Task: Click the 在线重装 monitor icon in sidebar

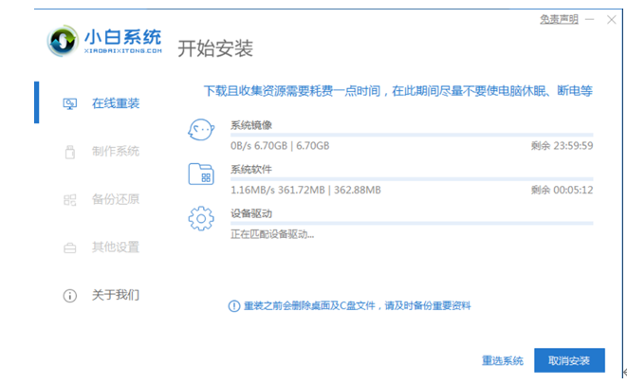Action: 69,102
